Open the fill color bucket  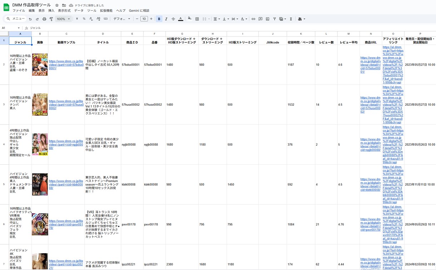click(190, 19)
